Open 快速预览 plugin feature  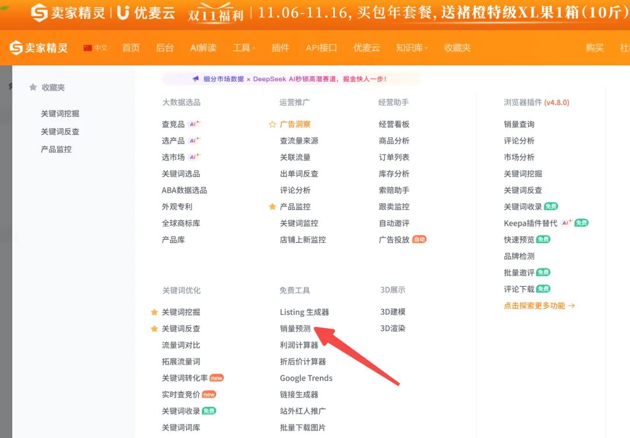519,239
